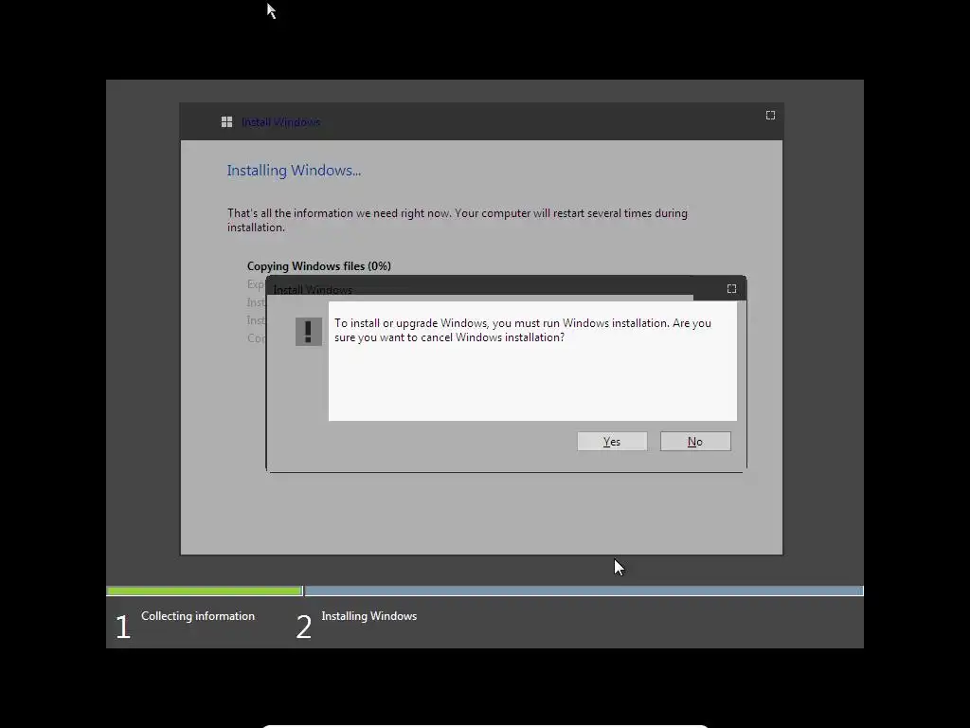The image size is (970, 728).
Task: Click the "Install Windows" main window title
Action: [x=280, y=122]
